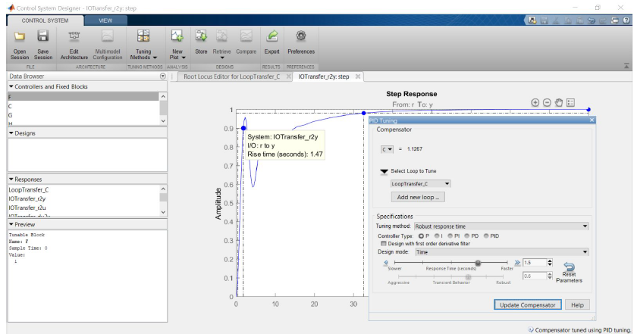Switch to Root Locus Editor tab

(x=231, y=76)
